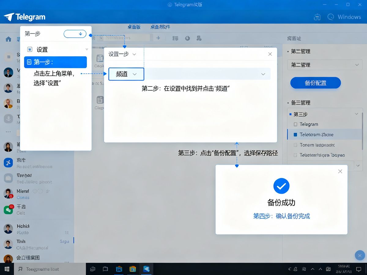The height and width of the screenshot is (275, 367).
Task: Click the list view toolbar icon
Action: click(x=175, y=38)
